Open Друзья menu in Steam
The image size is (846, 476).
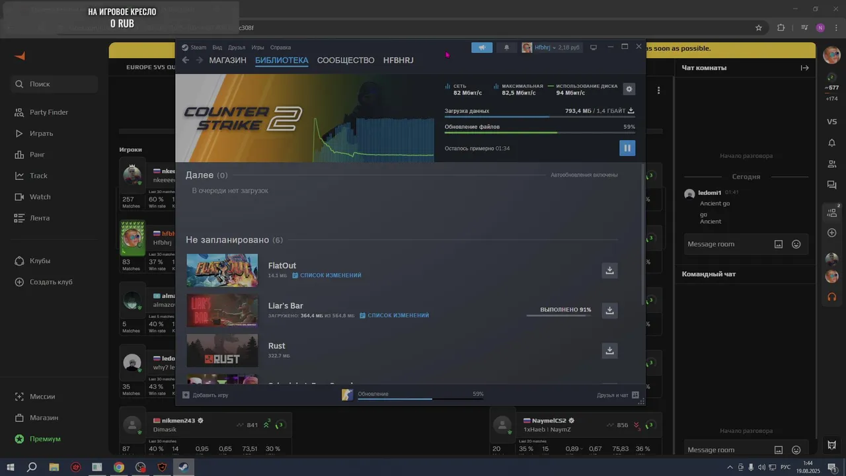pos(237,48)
